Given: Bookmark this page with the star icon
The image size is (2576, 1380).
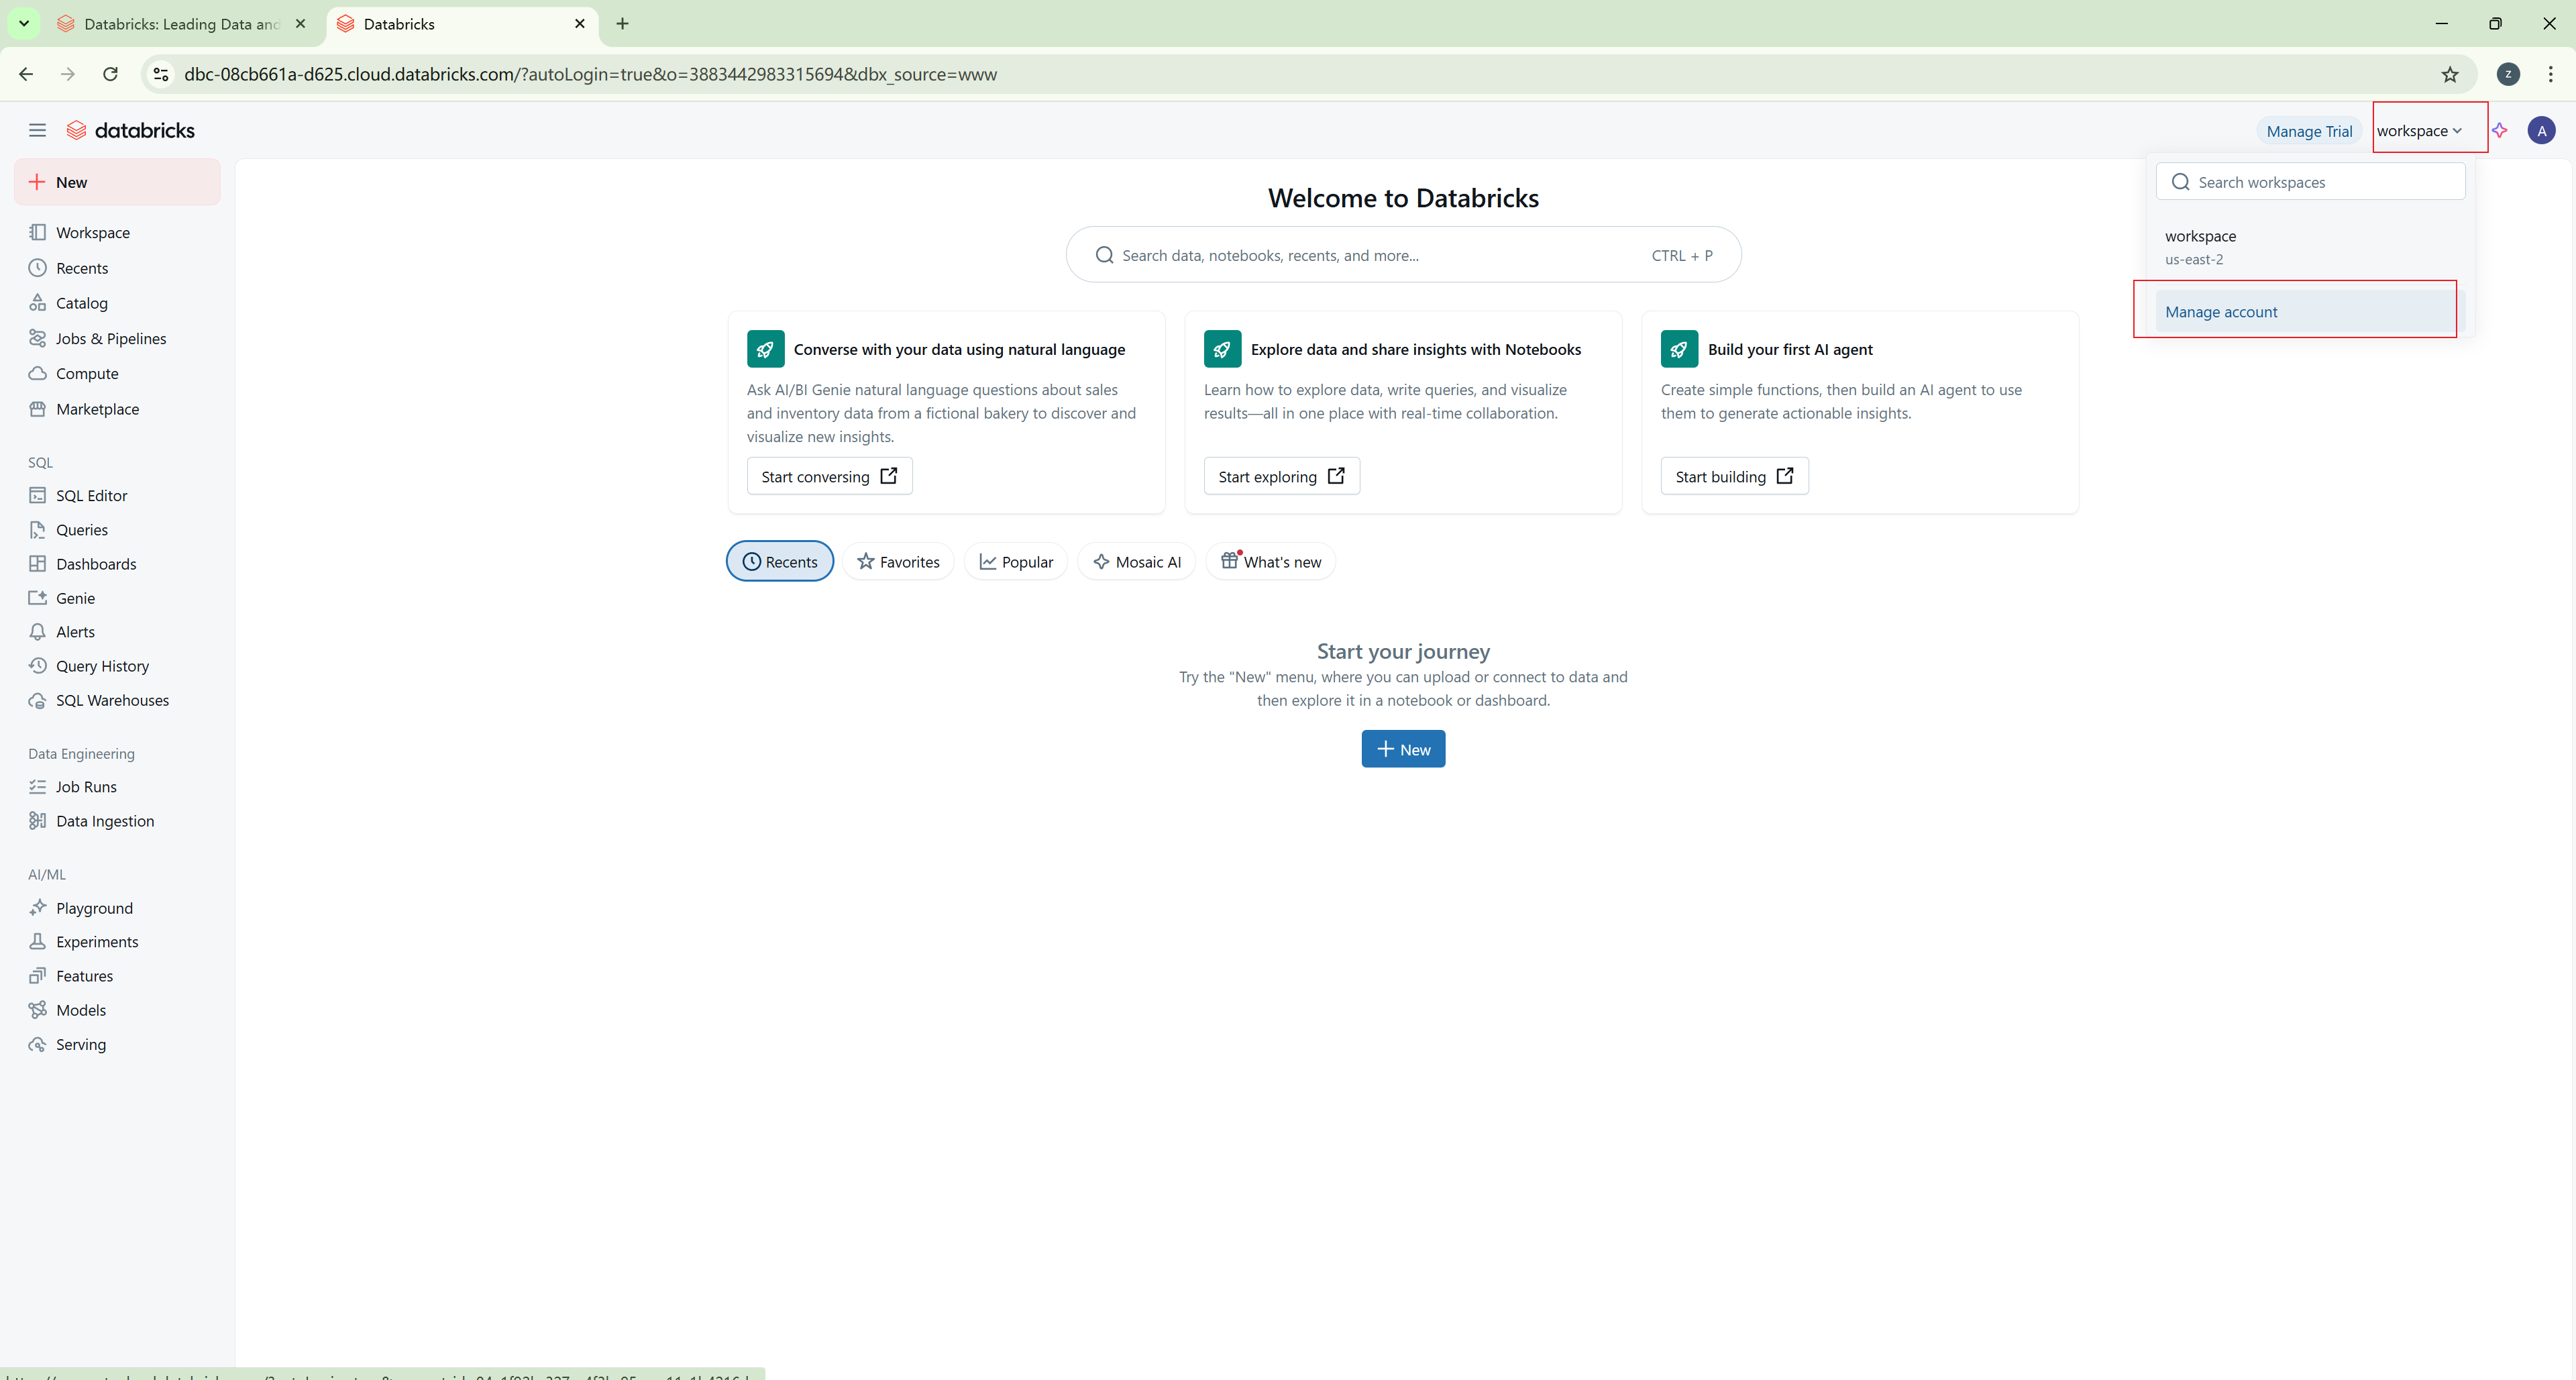Looking at the screenshot, I should [2449, 74].
